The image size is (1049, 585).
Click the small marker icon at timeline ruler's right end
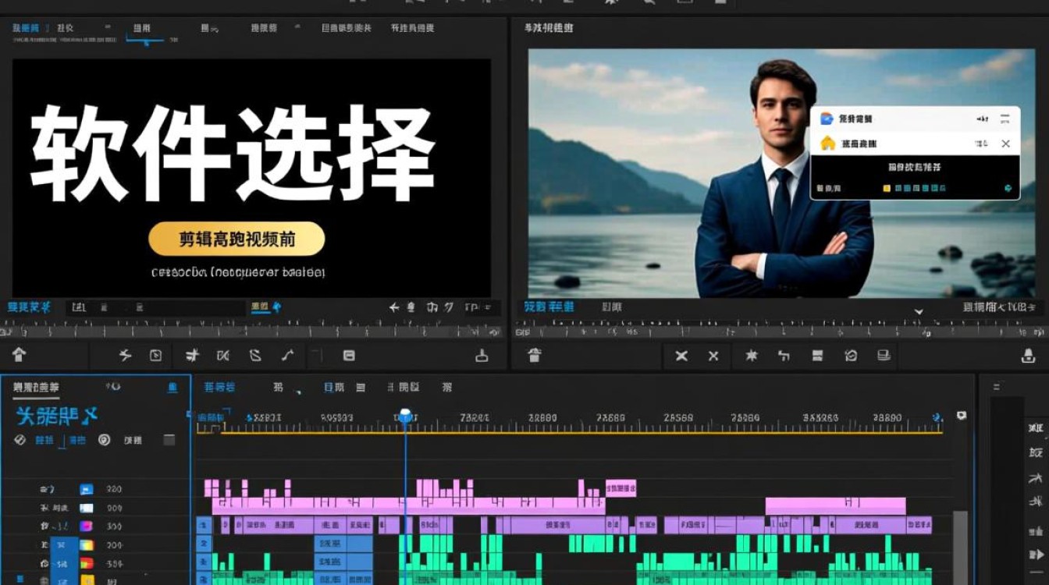[x=961, y=416]
